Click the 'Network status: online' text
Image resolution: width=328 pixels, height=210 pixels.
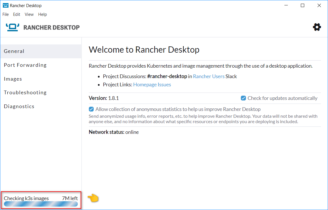114,132
